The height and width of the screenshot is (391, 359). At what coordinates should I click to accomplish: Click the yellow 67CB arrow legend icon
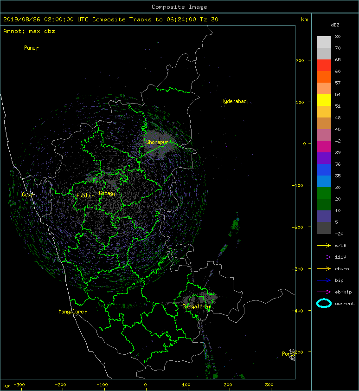click(x=324, y=246)
